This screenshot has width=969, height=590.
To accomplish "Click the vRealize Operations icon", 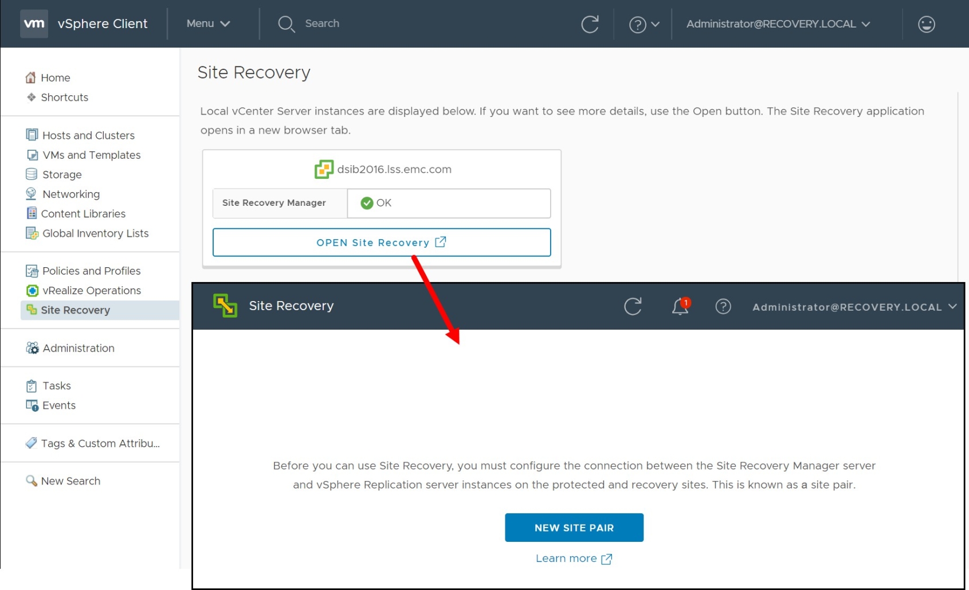I will point(32,290).
